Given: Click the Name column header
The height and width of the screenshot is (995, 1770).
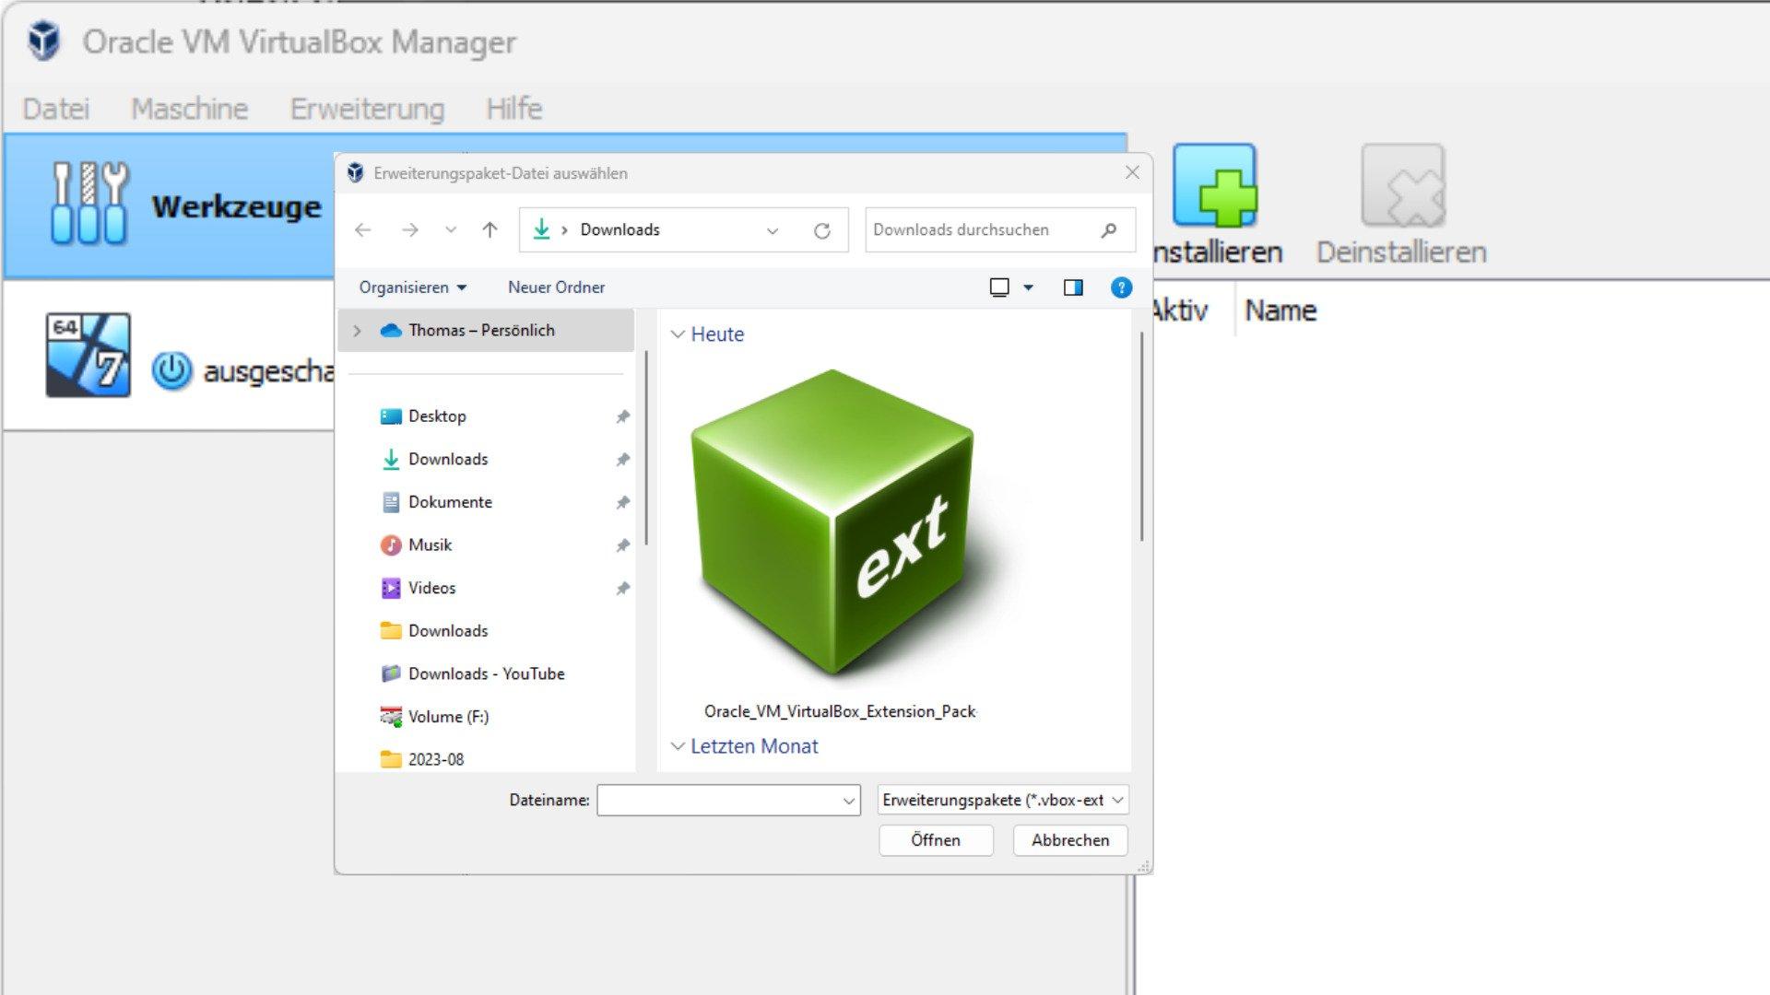Looking at the screenshot, I should pyautogui.click(x=1280, y=310).
